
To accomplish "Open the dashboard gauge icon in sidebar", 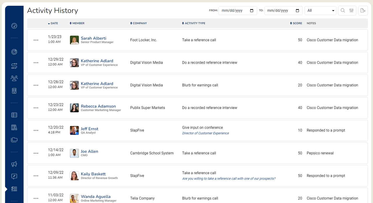I will [x=14, y=26].
